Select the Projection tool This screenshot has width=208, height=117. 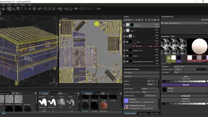18,9
